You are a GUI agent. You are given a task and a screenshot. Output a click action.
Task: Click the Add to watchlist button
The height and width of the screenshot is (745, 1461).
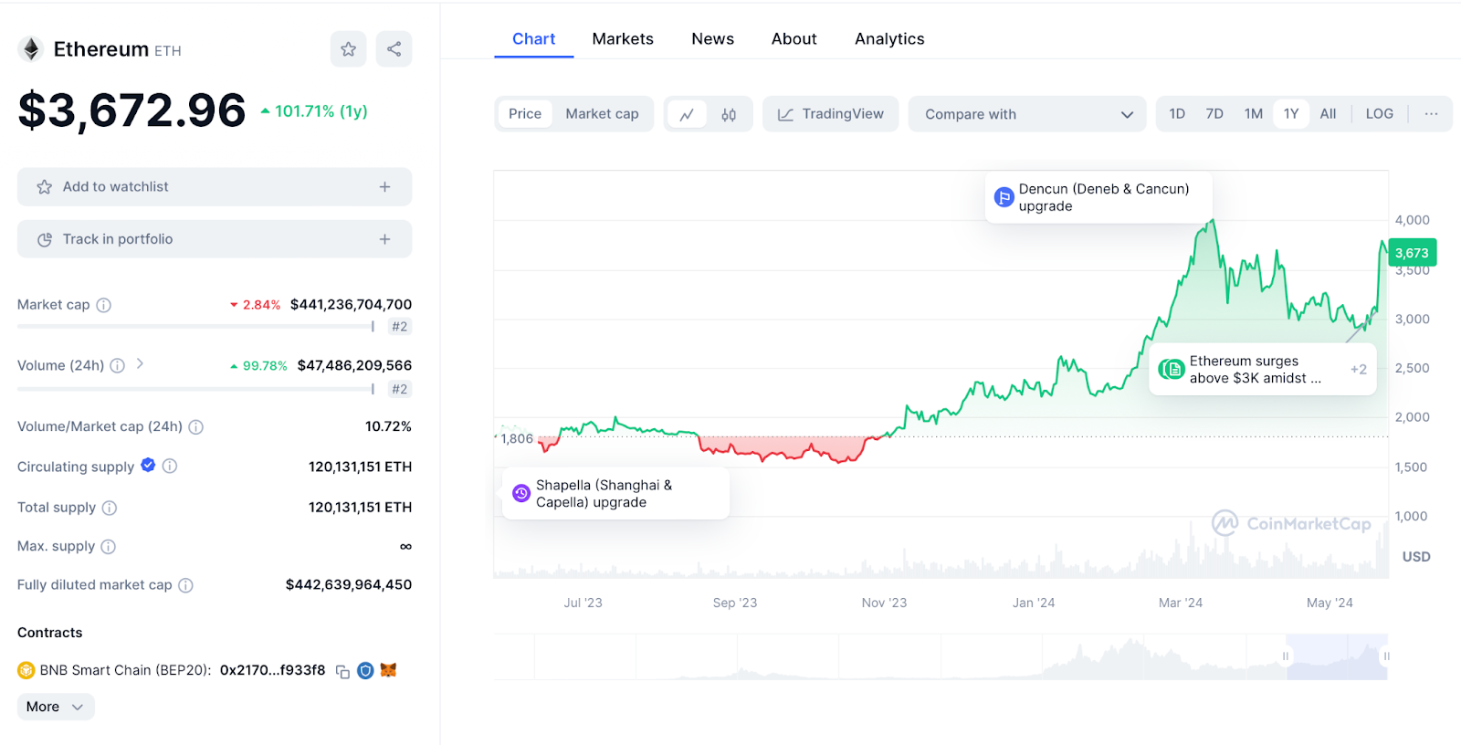pyautogui.click(x=215, y=187)
